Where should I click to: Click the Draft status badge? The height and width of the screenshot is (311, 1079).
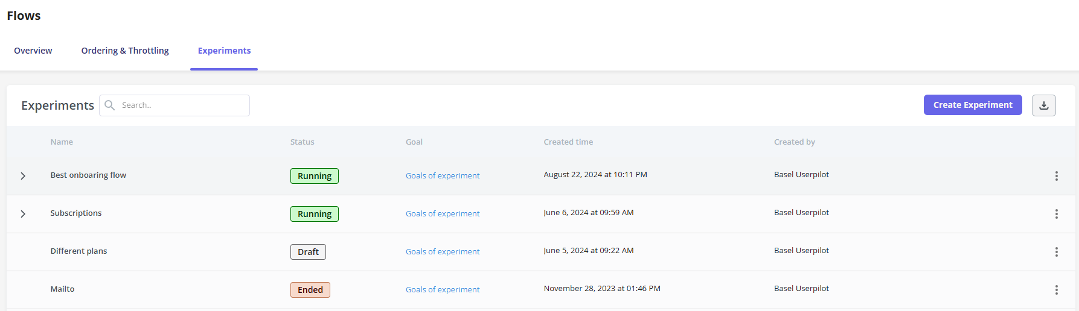pyautogui.click(x=308, y=252)
